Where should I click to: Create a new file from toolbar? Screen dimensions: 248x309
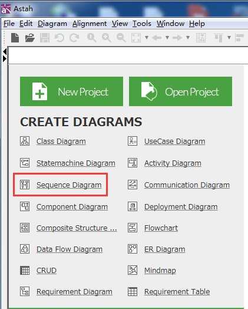pos(15,38)
